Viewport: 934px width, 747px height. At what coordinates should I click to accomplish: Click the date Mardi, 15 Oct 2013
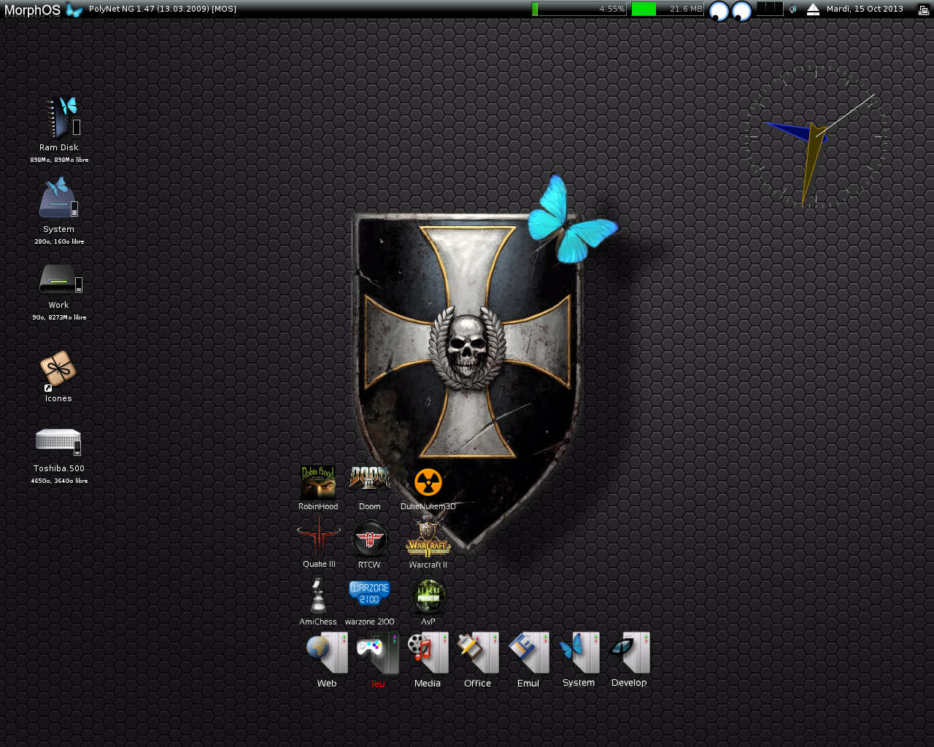pyautogui.click(x=865, y=9)
